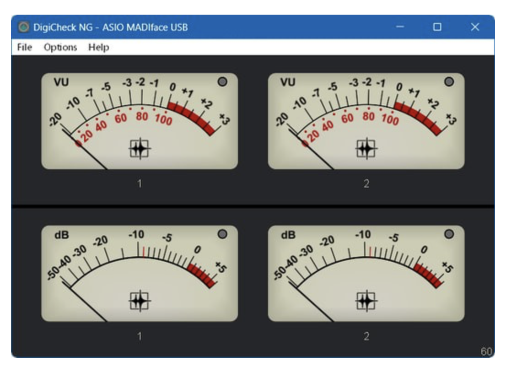Click the DigiCheck NG app icon in title bar

tap(23, 27)
